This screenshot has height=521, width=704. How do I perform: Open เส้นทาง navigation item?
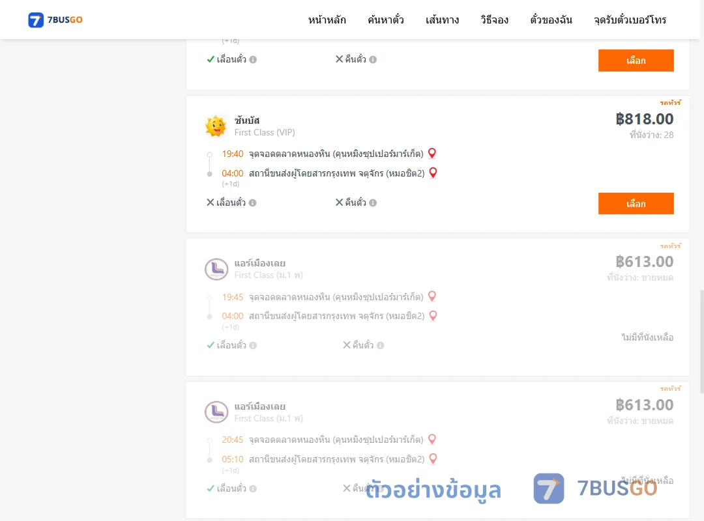[442, 20]
